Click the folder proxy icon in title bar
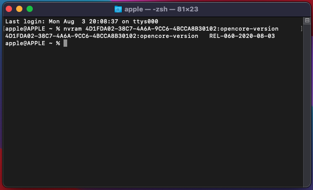 (118, 9)
